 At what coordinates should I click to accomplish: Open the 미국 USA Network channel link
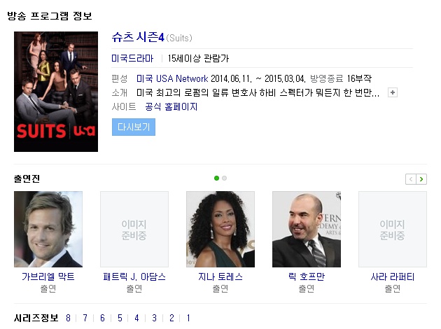172,78
